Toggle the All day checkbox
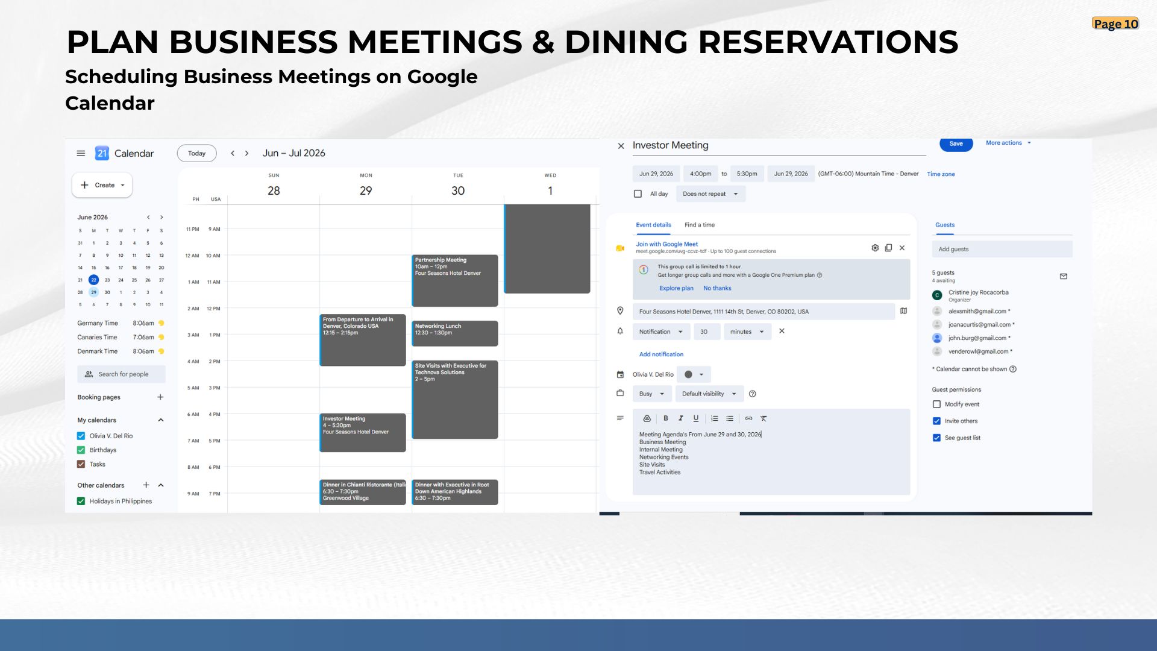 (x=638, y=194)
